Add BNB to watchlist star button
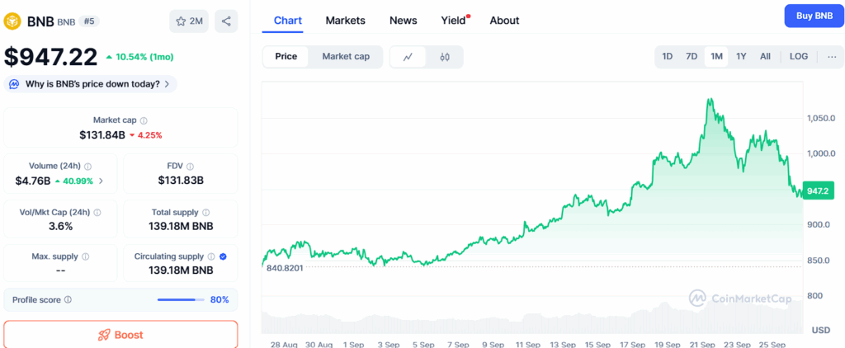The height and width of the screenshot is (348, 845). (189, 21)
